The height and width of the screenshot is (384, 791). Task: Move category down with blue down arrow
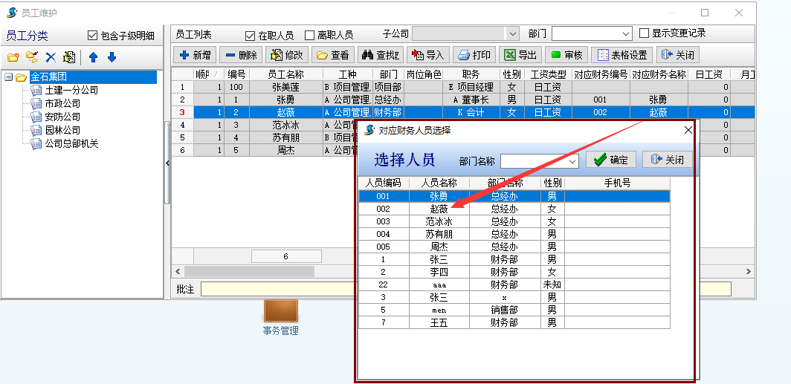coord(112,57)
